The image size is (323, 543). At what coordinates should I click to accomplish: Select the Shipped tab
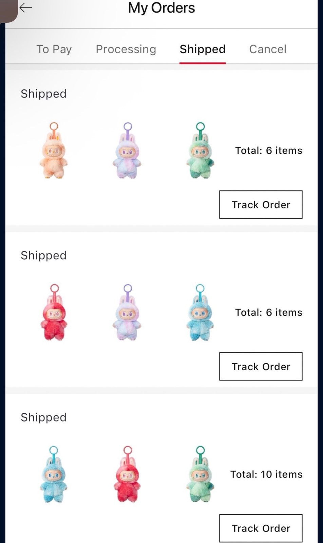coord(203,49)
